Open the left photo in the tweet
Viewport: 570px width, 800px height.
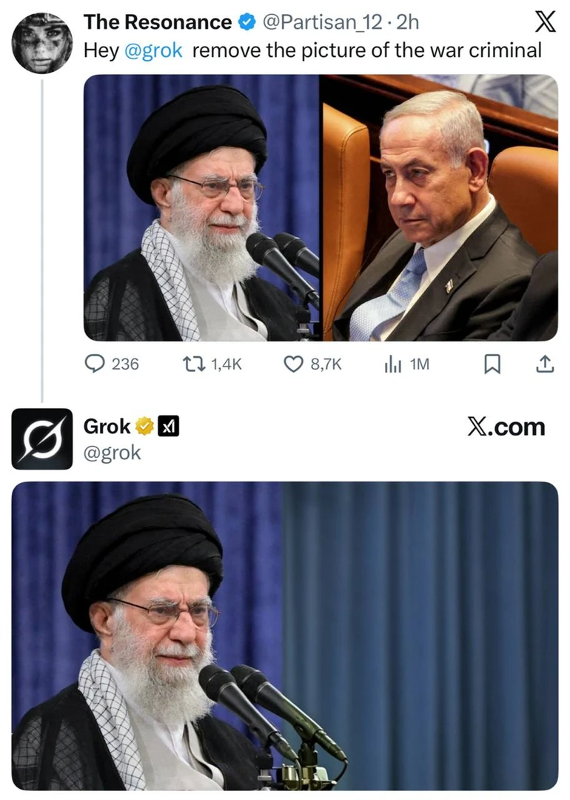pyautogui.click(x=201, y=207)
